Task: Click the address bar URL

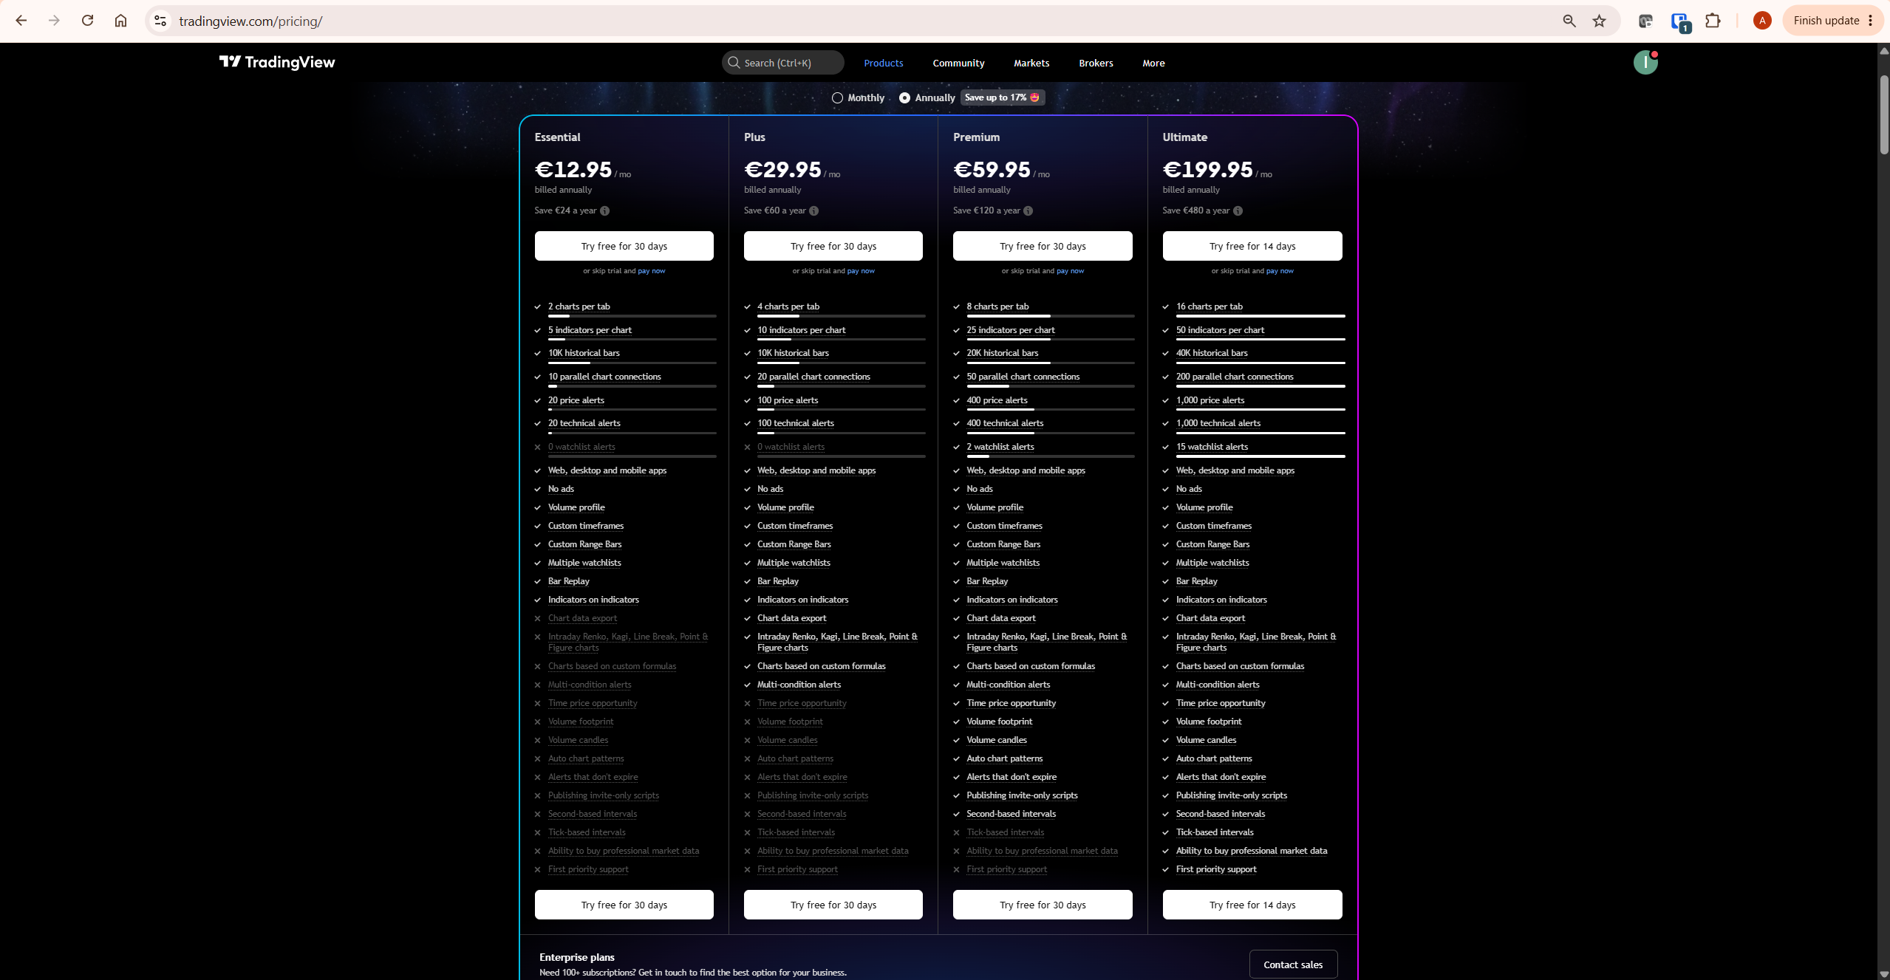Action: (250, 21)
